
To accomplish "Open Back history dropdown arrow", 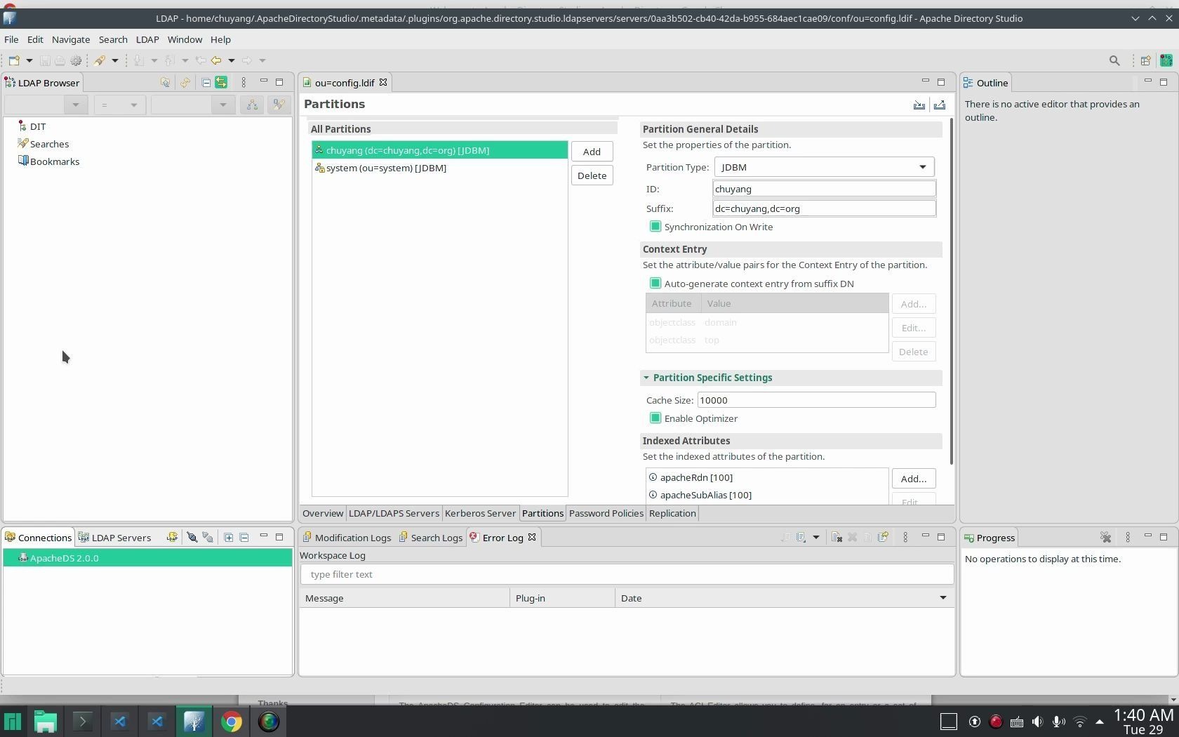I will tap(232, 60).
